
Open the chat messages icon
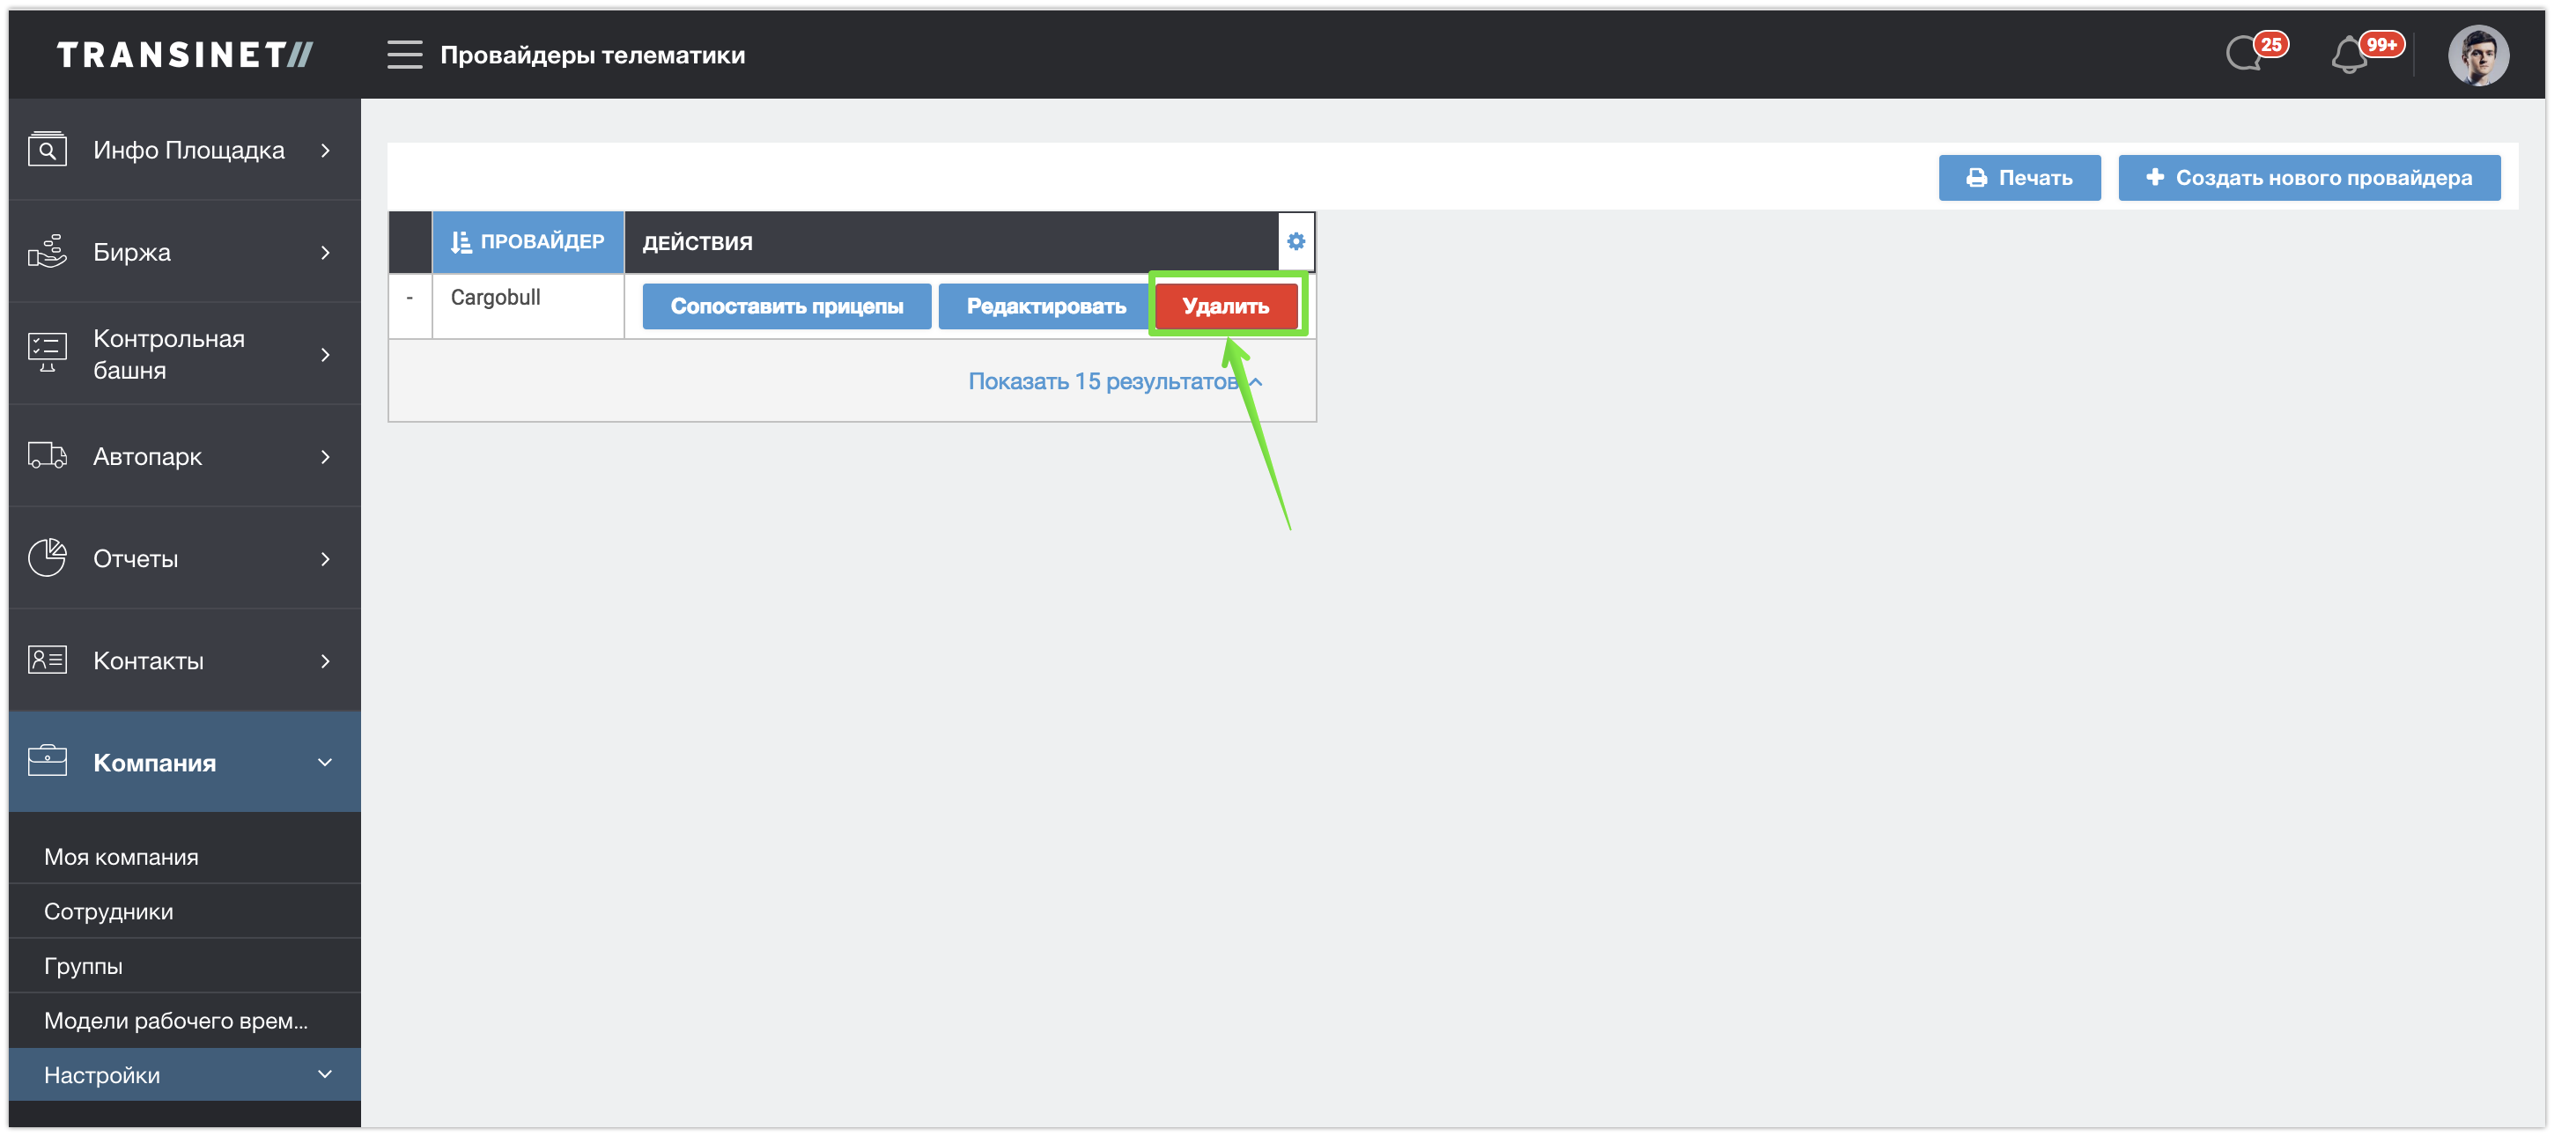[x=2246, y=54]
